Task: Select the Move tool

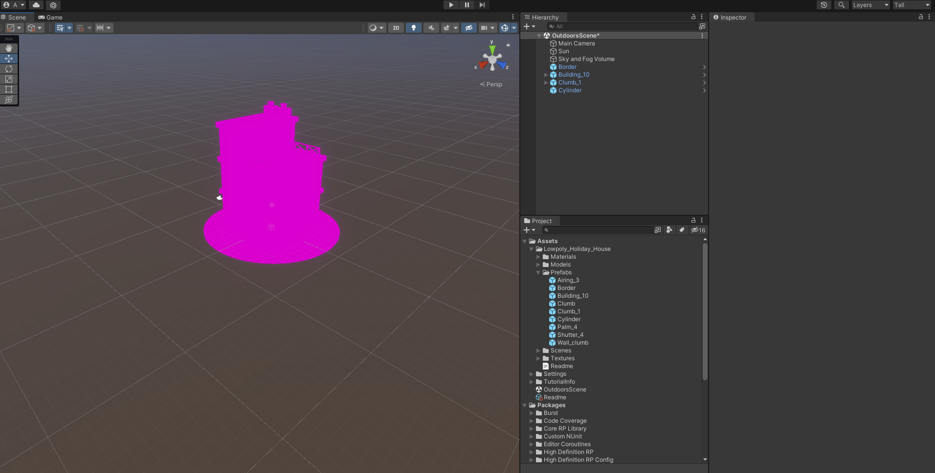Action: (9, 59)
